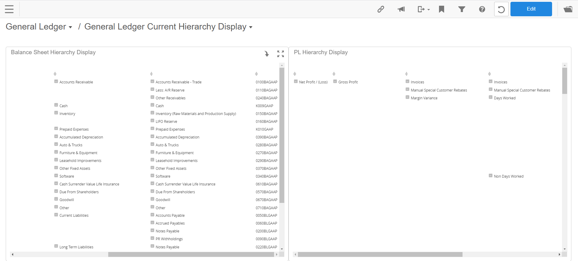
Task: Sort the third PL Hierarchy column
Action: tap(406, 74)
